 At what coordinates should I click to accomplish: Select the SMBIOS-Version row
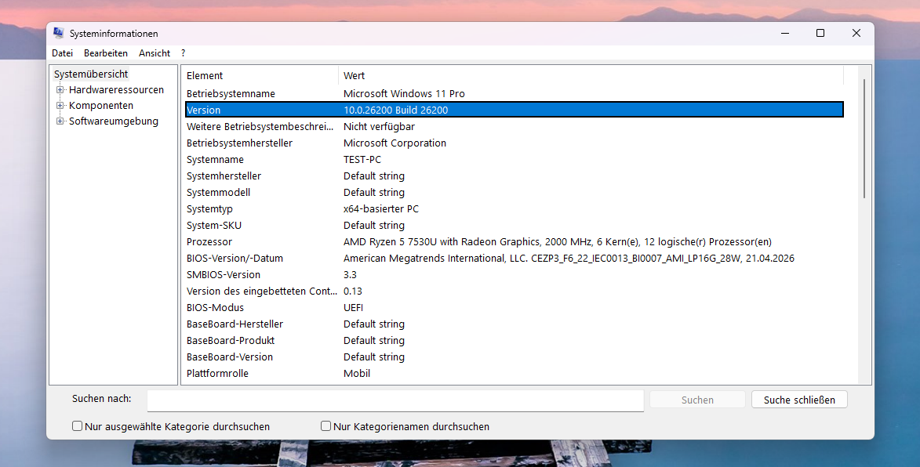click(515, 274)
